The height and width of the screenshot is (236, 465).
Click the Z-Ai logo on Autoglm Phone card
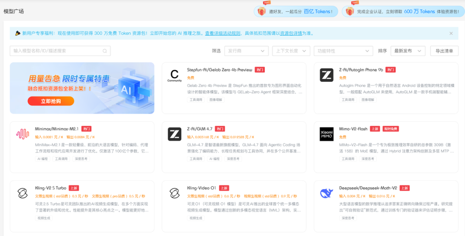click(326, 75)
